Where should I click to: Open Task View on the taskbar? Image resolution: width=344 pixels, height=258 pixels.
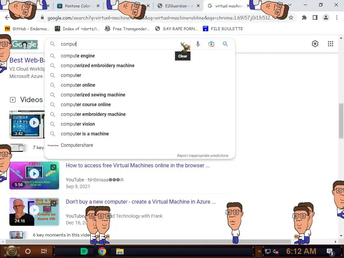pyautogui.click(x=44, y=251)
